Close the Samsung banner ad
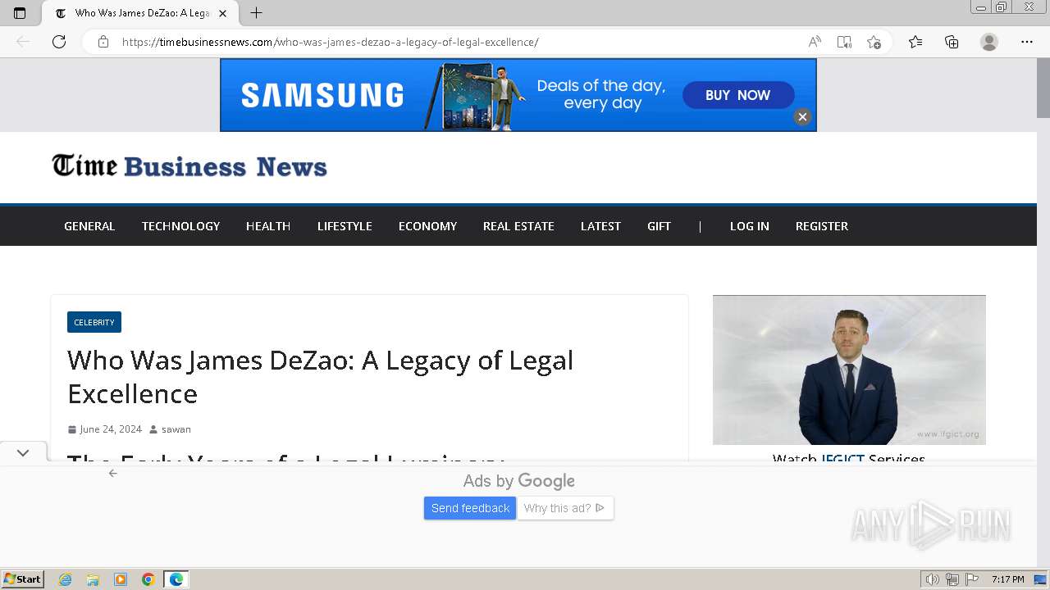 pyautogui.click(x=802, y=117)
